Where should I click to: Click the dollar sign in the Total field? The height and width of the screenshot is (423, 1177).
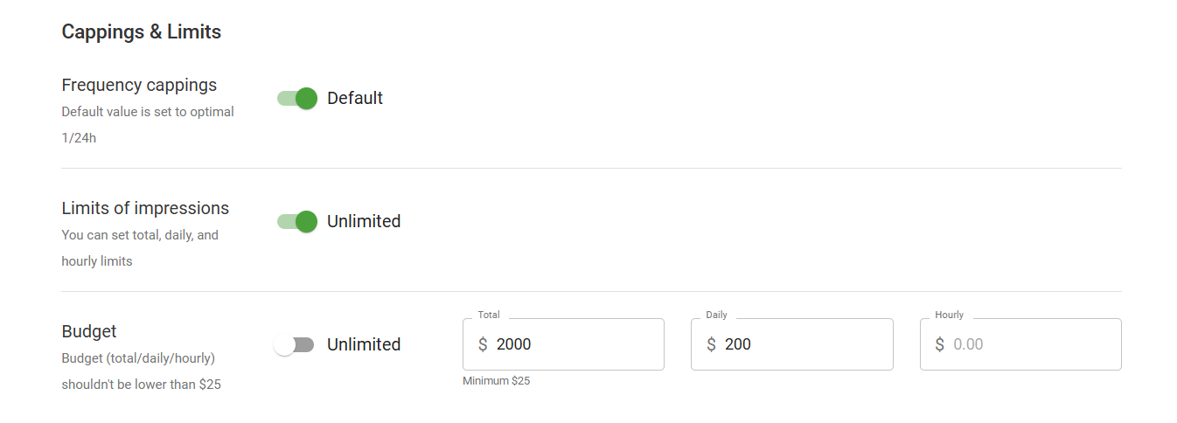coord(483,344)
